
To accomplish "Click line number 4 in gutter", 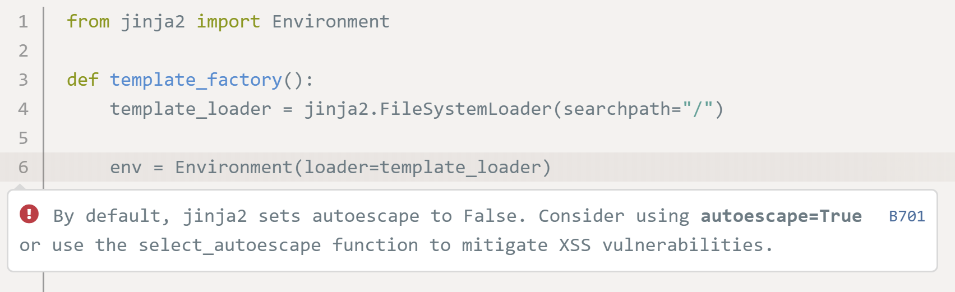I will click(x=23, y=109).
